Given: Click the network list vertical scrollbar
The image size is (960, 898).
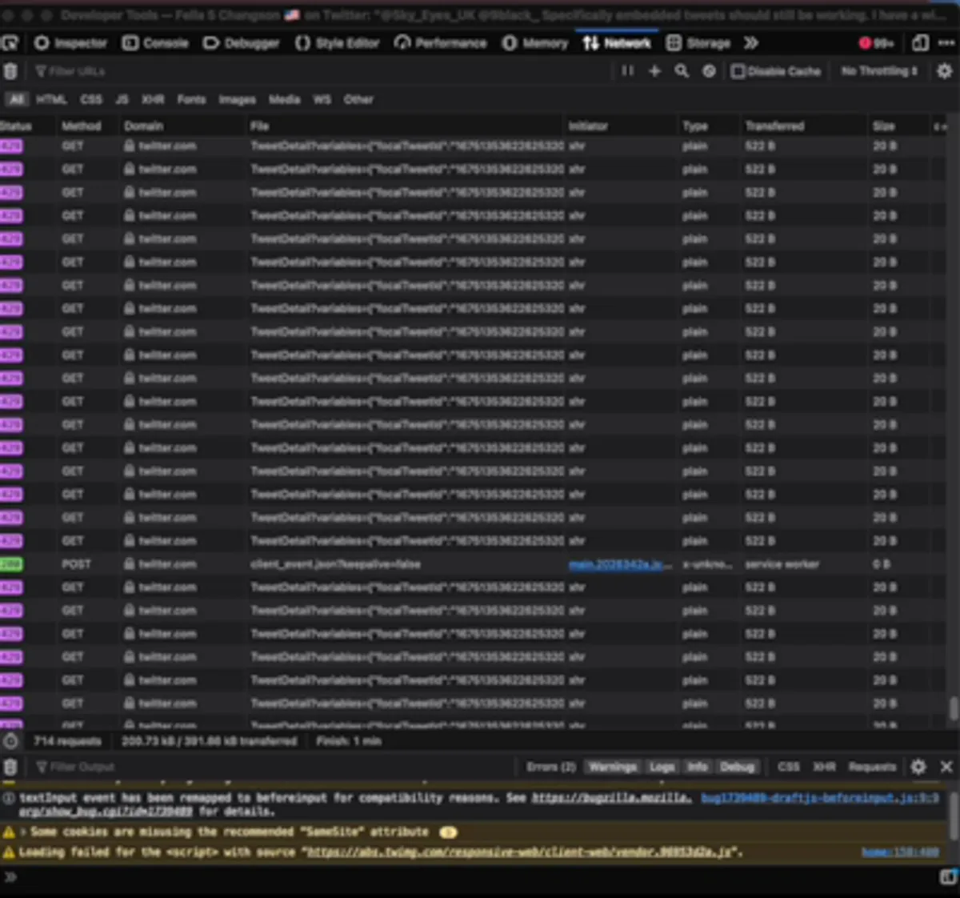Looking at the screenshot, I should pyautogui.click(x=953, y=708).
